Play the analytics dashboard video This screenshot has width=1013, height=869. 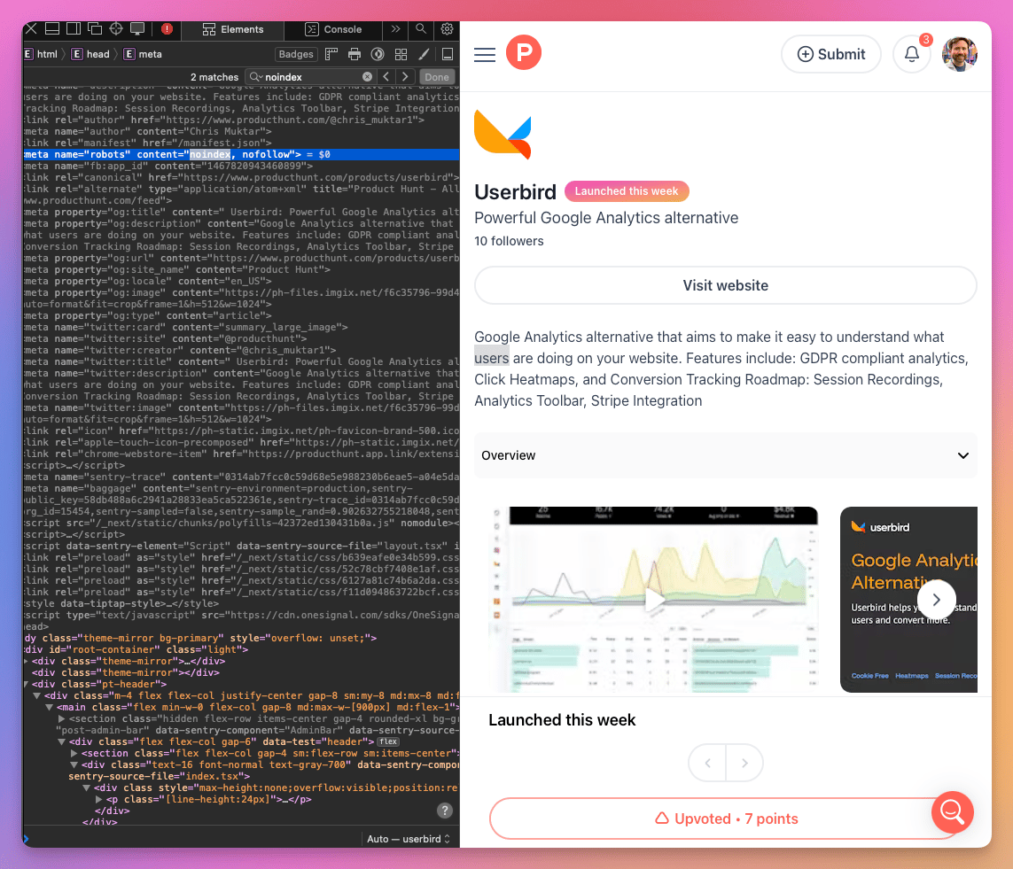click(655, 600)
